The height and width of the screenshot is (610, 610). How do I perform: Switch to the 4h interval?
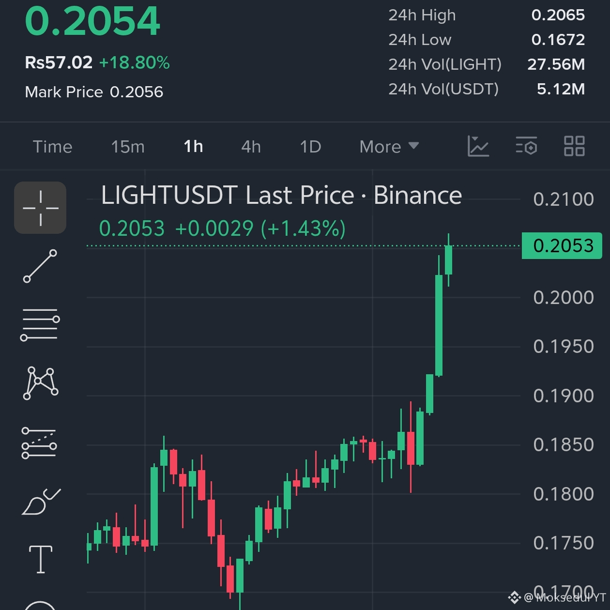click(x=251, y=147)
